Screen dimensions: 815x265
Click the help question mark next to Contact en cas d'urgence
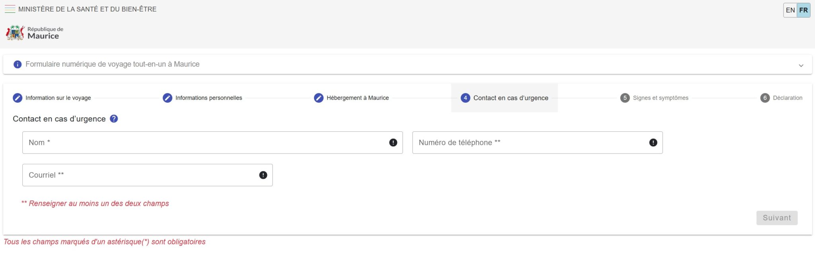(114, 119)
